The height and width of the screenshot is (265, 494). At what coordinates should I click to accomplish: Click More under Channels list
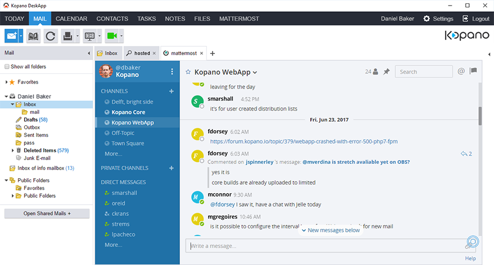113,154
